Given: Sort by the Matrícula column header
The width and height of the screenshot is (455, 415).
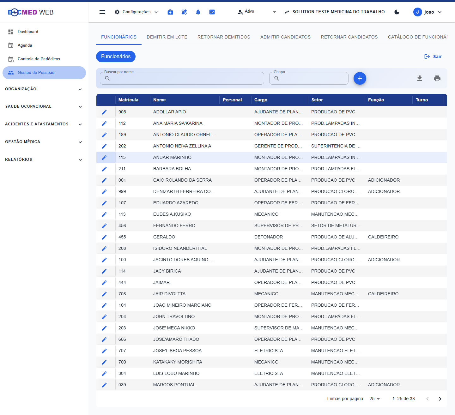Looking at the screenshot, I should click(128, 100).
